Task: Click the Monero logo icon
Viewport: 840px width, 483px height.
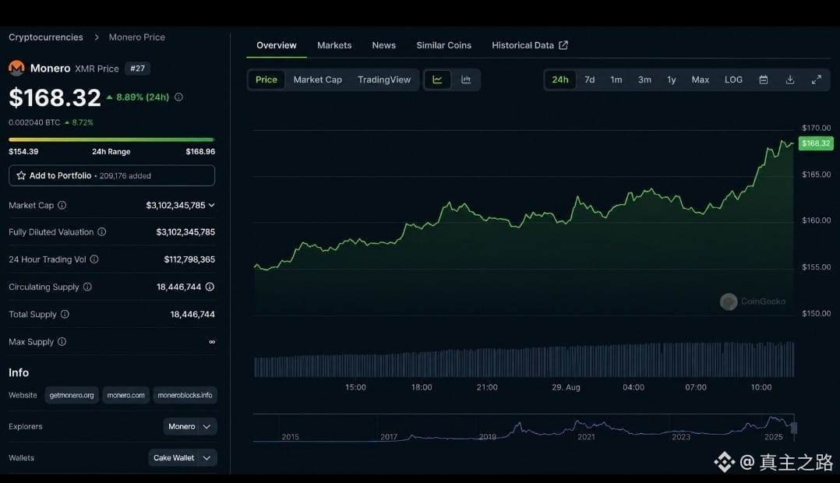Action: (x=16, y=68)
